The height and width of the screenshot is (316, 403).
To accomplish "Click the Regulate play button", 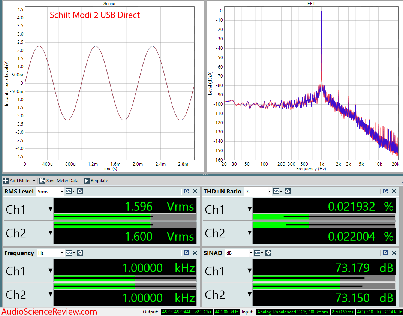I will tap(87, 181).
